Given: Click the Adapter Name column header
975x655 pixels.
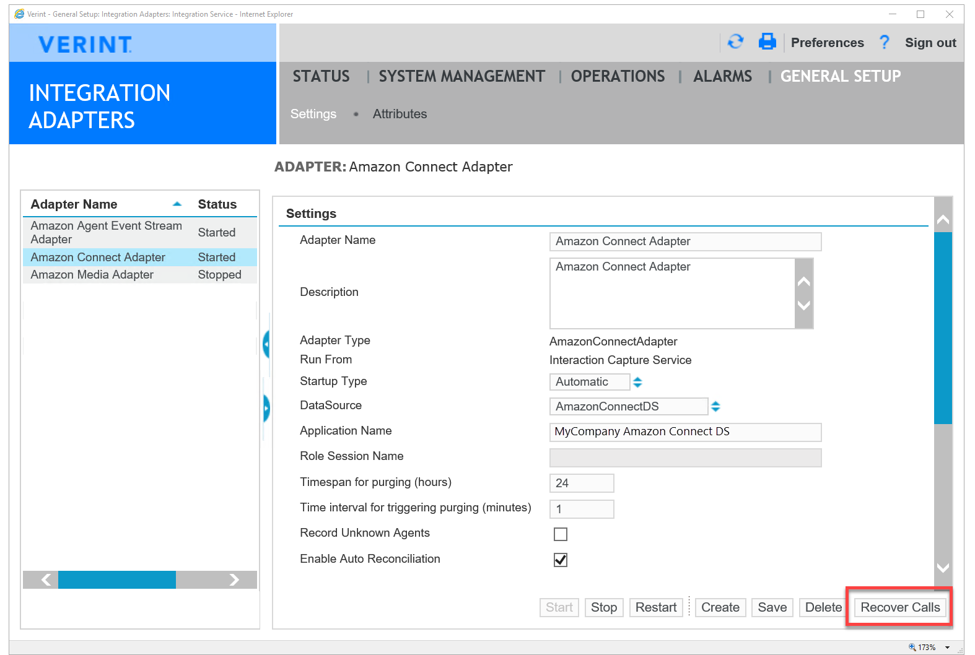Looking at the screenshot, I should point(74,204).
